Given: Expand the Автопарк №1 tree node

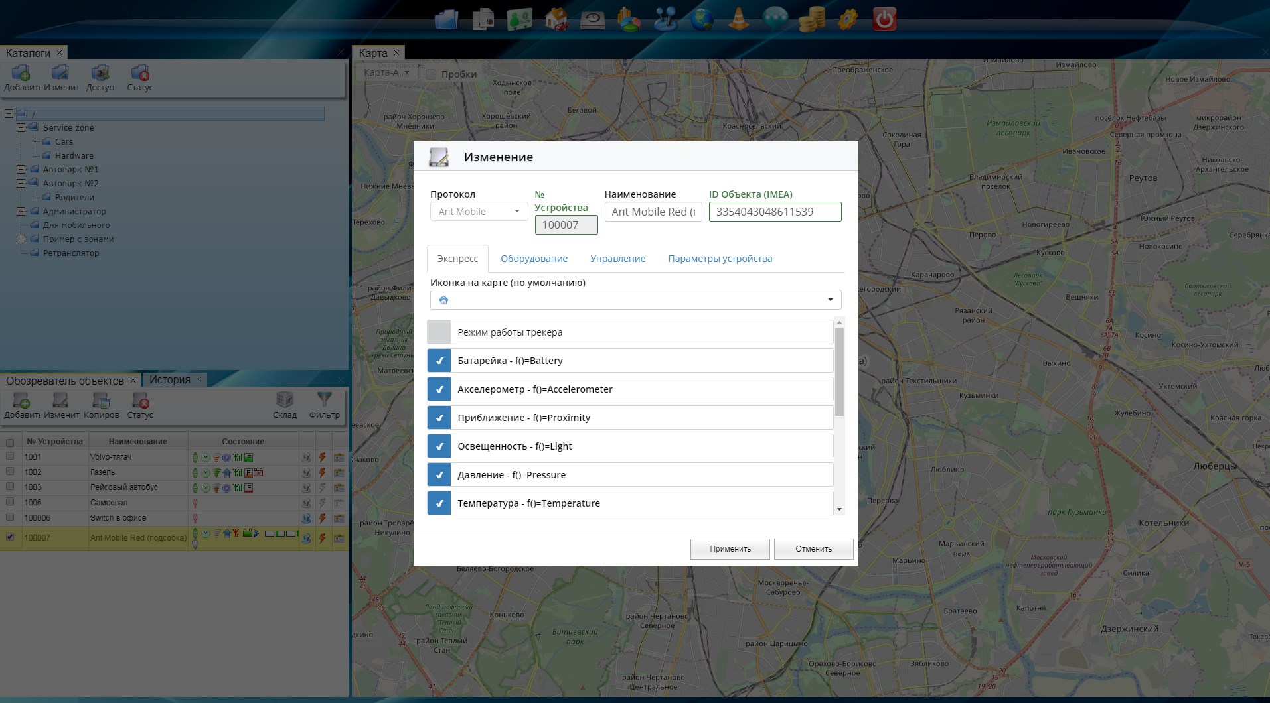Looking at the screenshot, I should pos(21,170).
